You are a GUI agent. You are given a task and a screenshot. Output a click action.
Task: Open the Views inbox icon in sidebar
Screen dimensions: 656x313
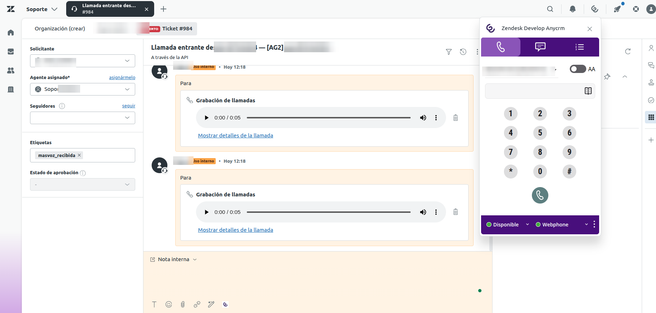(x=11, y=52)
